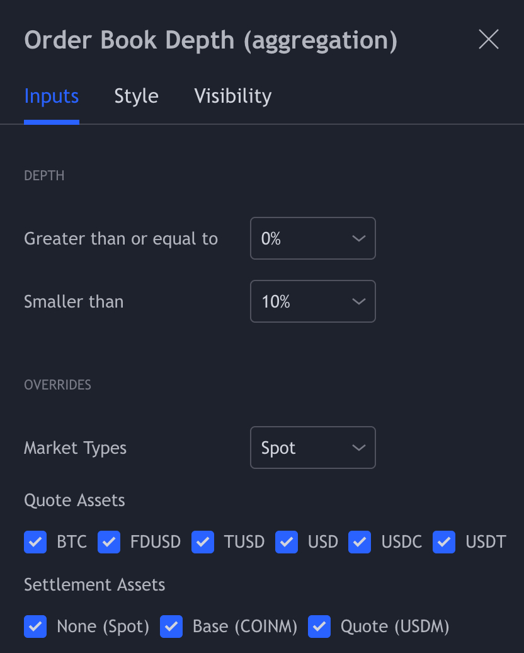Toggle Base (COINM) settlement checkbox
524x653 pixels.
point(171,626)
